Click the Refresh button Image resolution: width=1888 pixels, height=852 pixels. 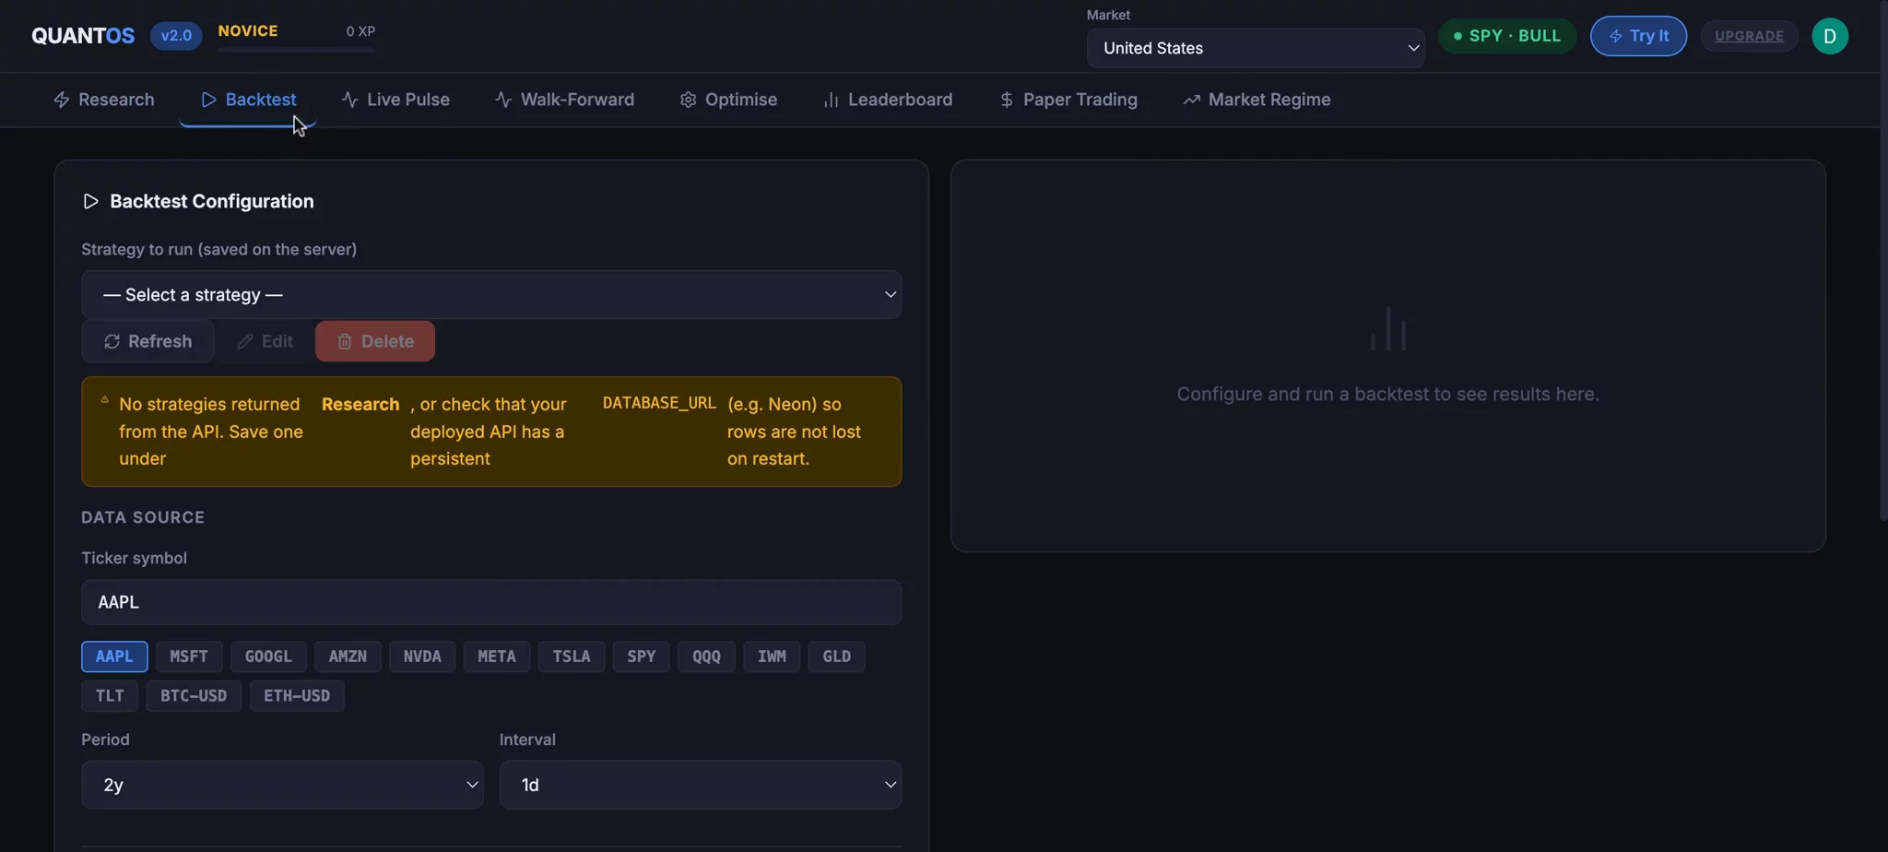147,342
